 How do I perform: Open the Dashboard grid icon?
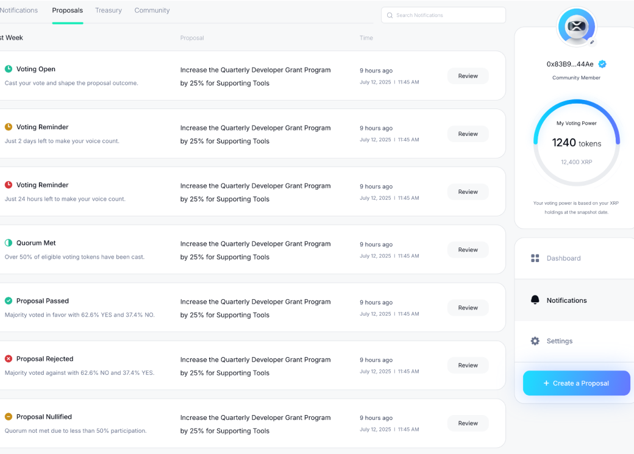coord(535,258)
